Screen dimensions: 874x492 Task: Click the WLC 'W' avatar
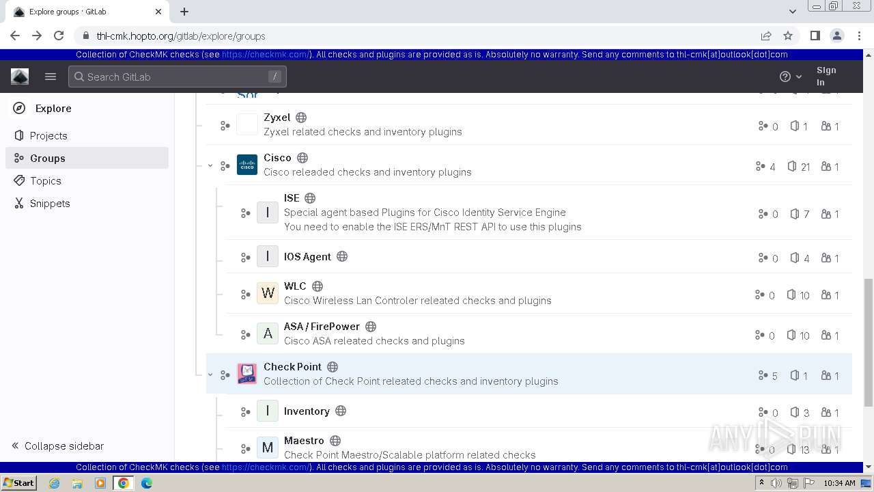pos(268,293)
